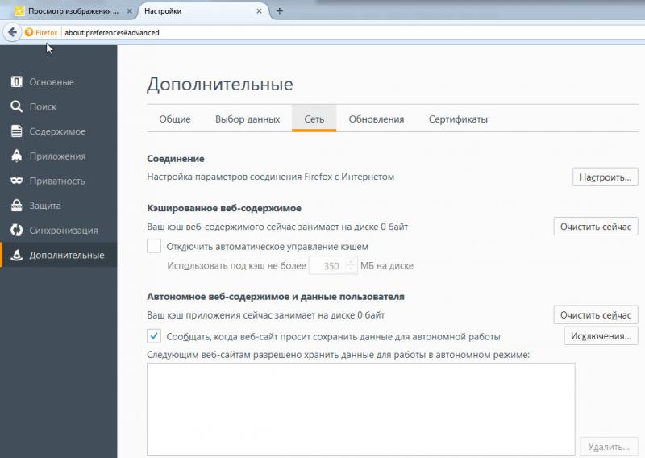Click text Ваш кэш веб-содержимого сейчас занимает
This screenshot has height=458, width=645.
(277, 227)
